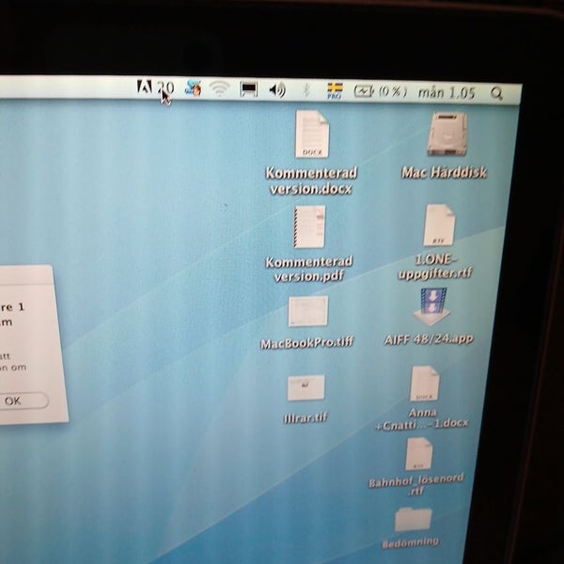Screen dimensions: 564x564
Task: Open the Swedish flag input source menu
Action: coord(335,90)
